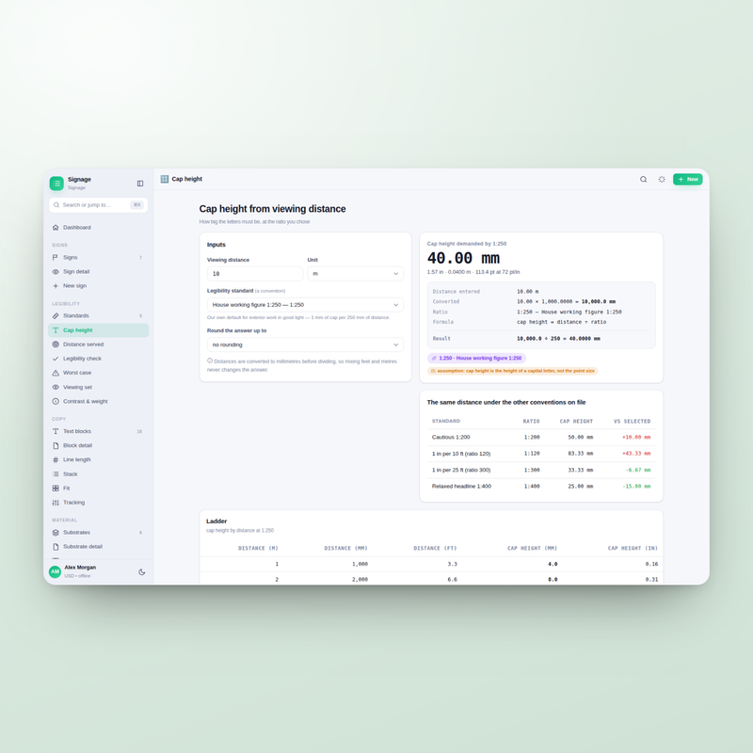Viewport: 753px width, 753px height.
Task: Click the Search or jump to box
Action: [99, 205]
